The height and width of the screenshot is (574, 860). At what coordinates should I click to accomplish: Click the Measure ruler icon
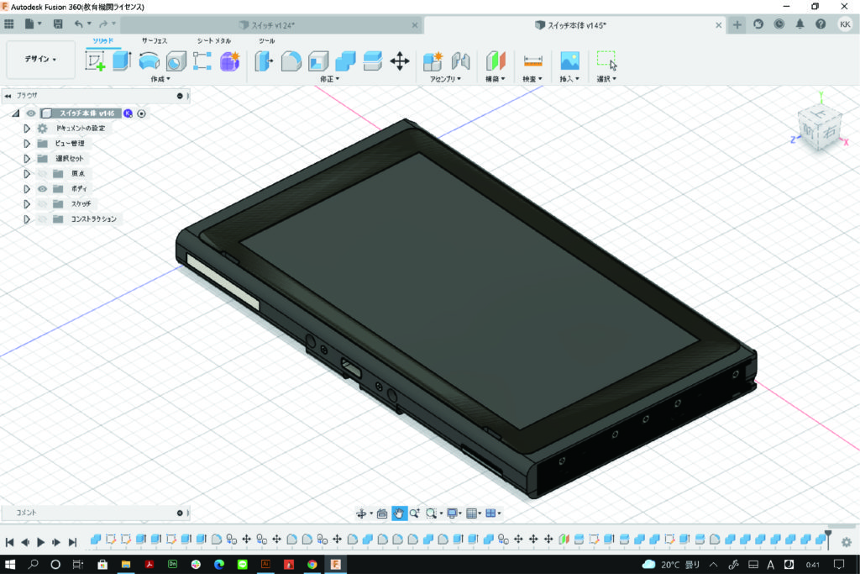coord(532,61)
